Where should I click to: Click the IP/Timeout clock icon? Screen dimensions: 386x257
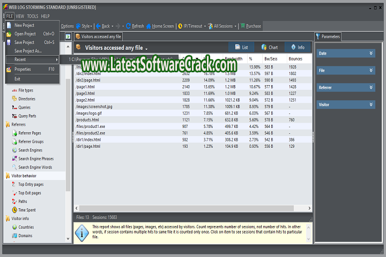180,26
